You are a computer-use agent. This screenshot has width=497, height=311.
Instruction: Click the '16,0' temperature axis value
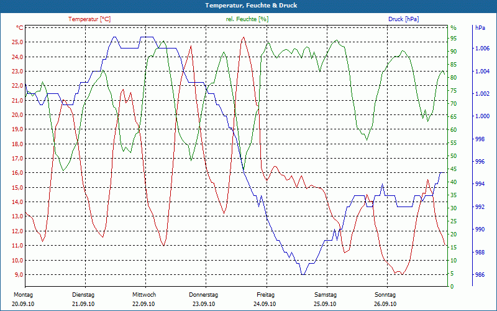[18, 173]
